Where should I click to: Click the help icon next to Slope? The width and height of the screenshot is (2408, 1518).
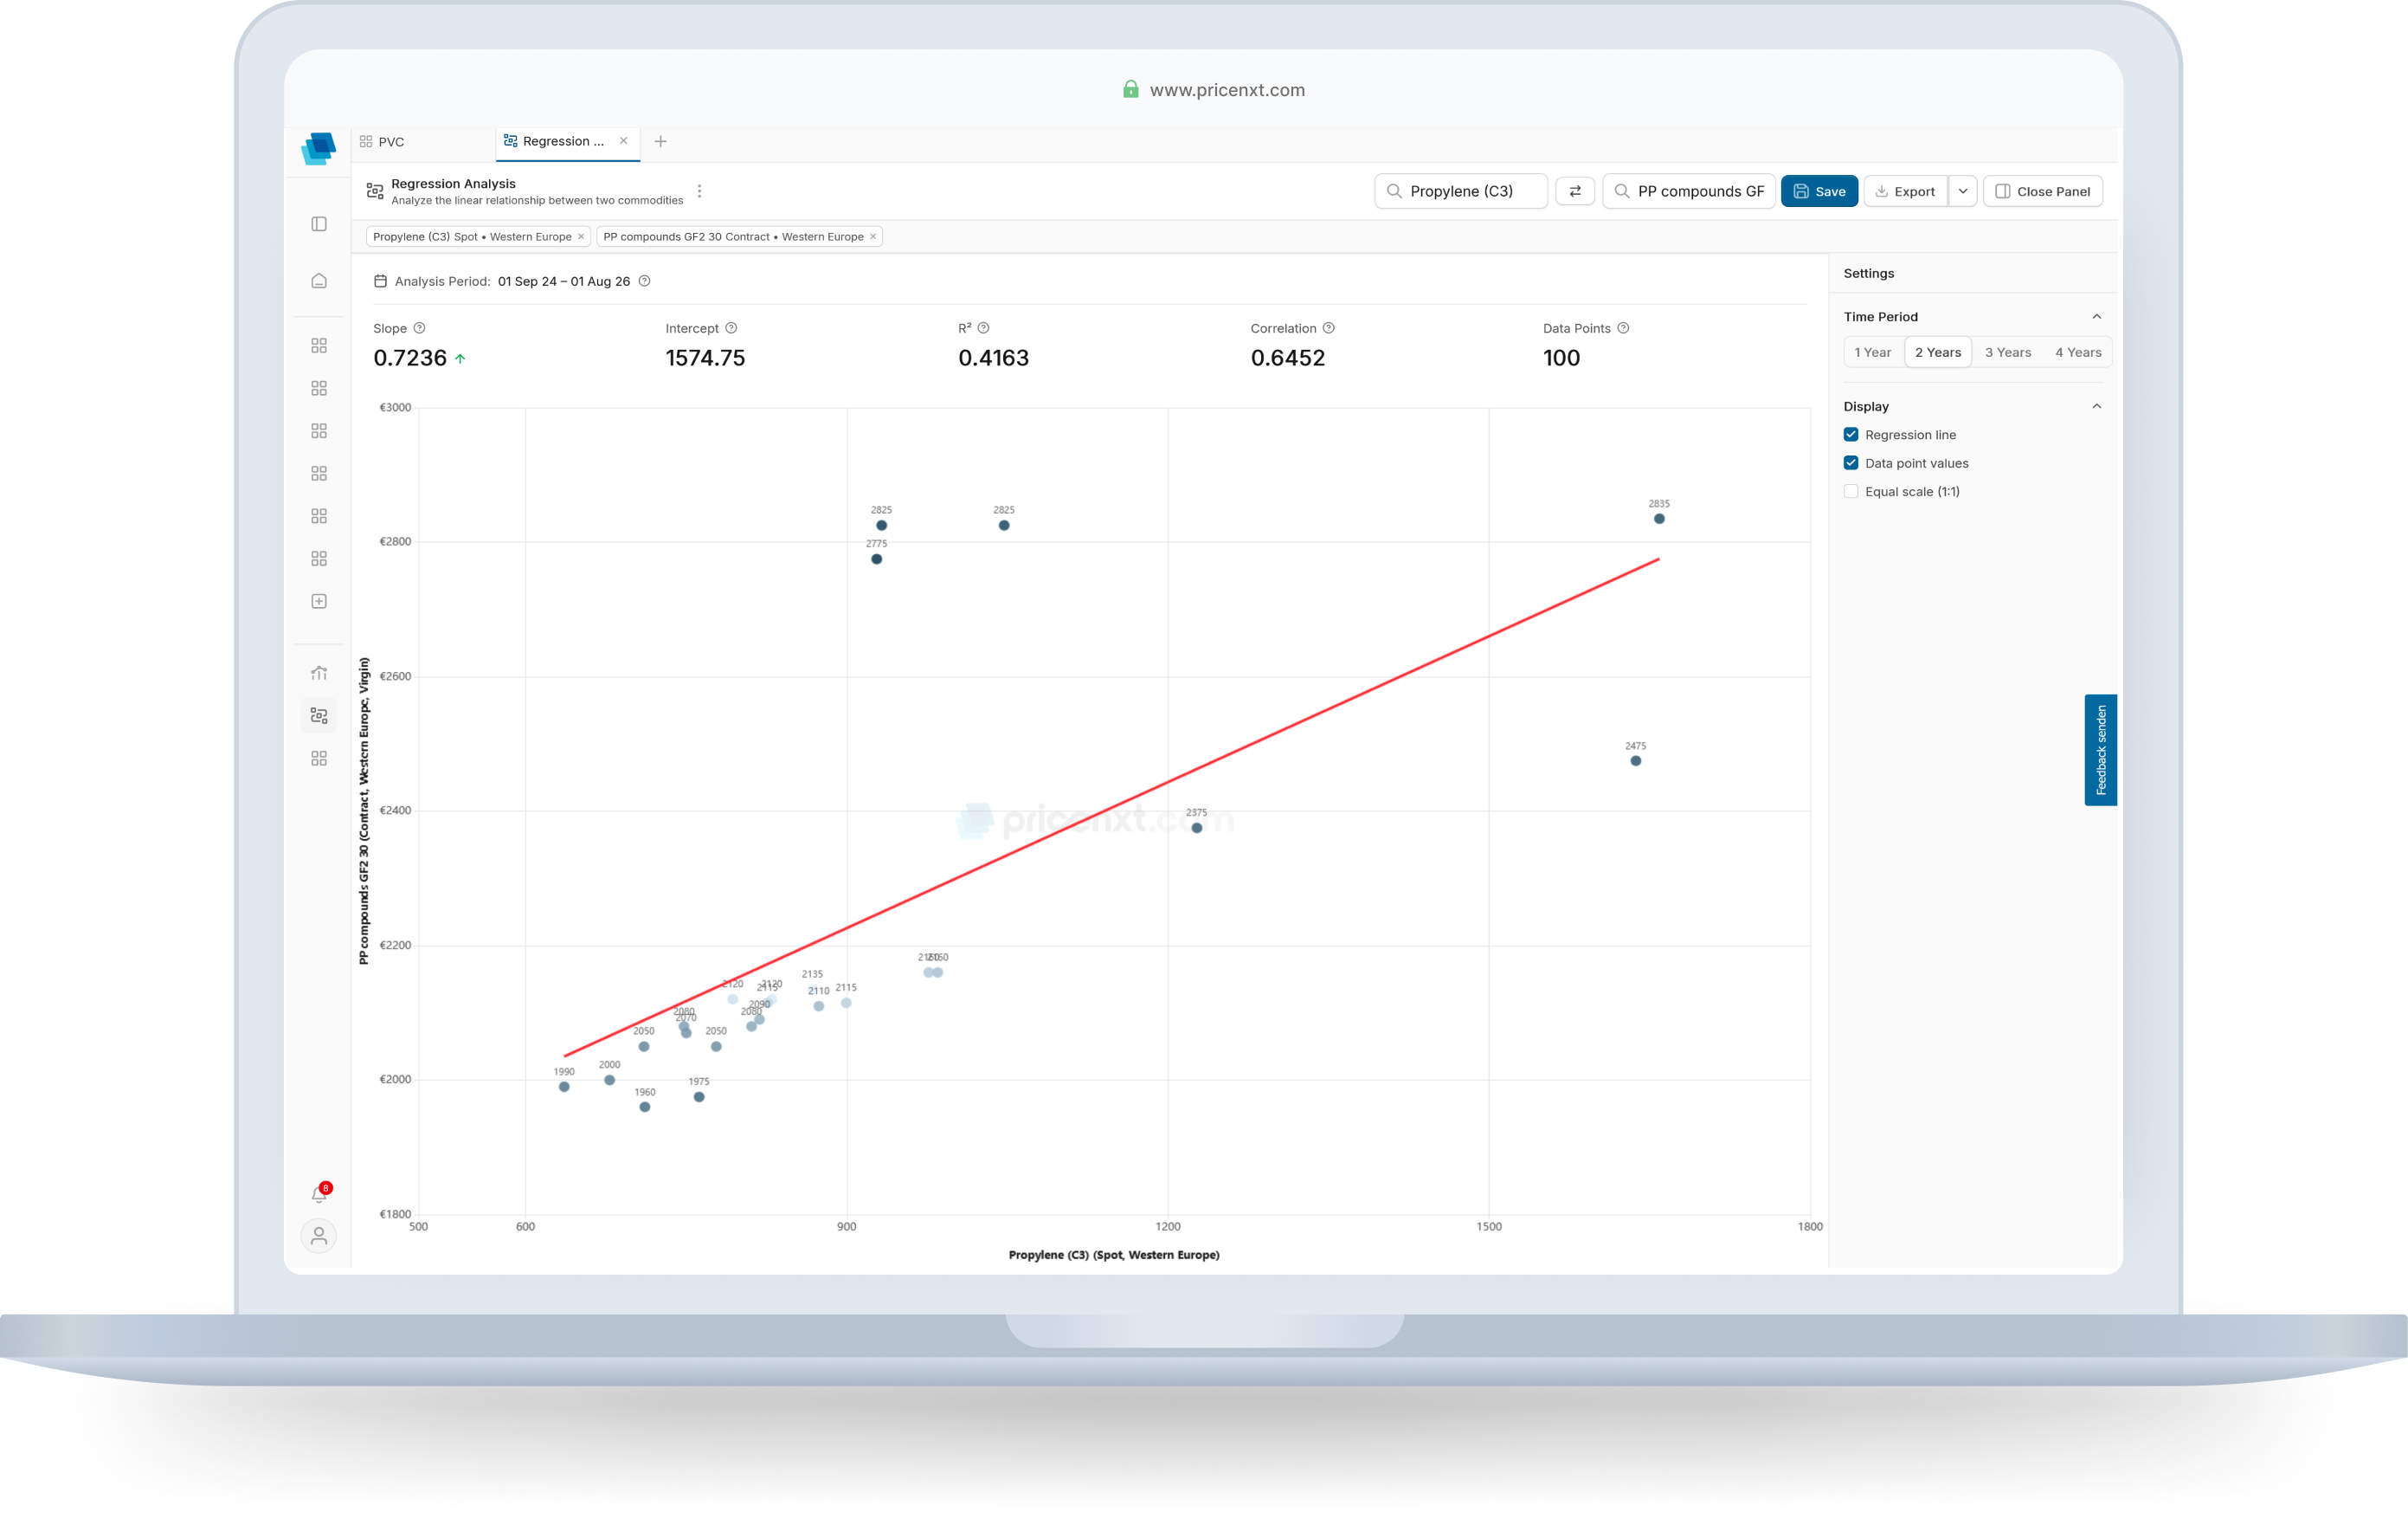420,328
